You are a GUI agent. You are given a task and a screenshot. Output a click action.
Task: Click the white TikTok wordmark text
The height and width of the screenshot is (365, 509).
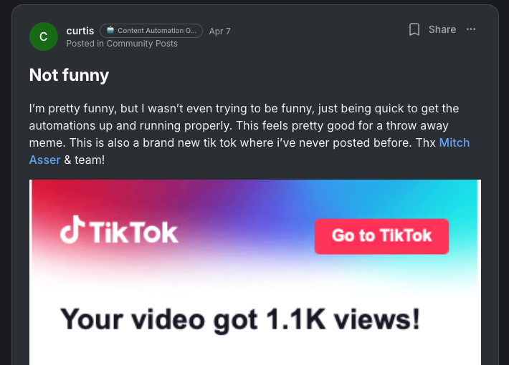pos(134,233)
